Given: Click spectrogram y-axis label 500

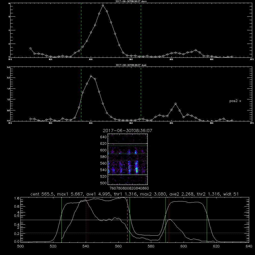Looking at the screenshot, I should (x=103, y=183).
